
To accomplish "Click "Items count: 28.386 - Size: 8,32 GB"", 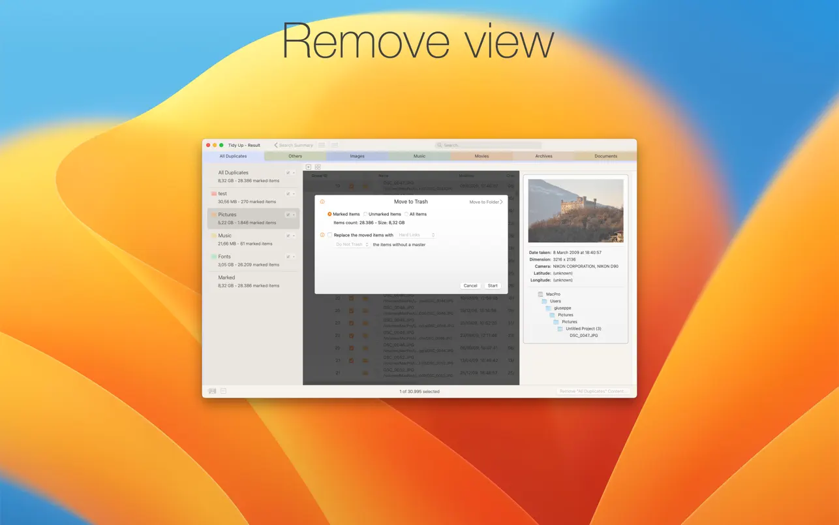I will [x=369, y=223].
